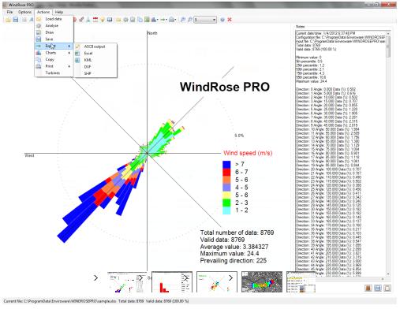Click the yellow folder icon beside the gear icon
The width and height of the screenshot is (400, 309).
118,20
